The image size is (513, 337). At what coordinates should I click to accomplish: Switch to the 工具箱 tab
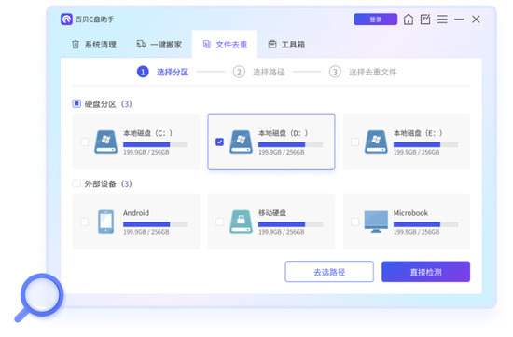pyautogui.click(x=286, y=45)
